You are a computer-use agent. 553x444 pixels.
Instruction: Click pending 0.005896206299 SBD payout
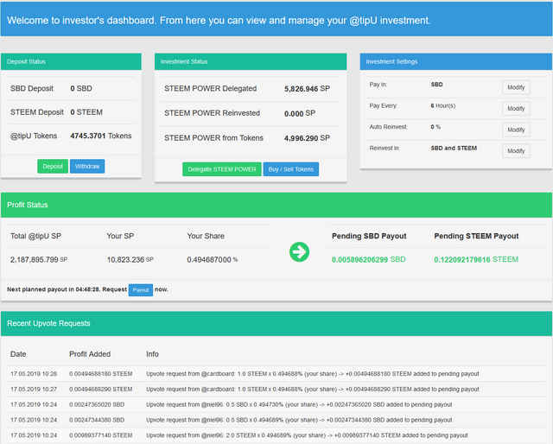[x=369, y=259]
